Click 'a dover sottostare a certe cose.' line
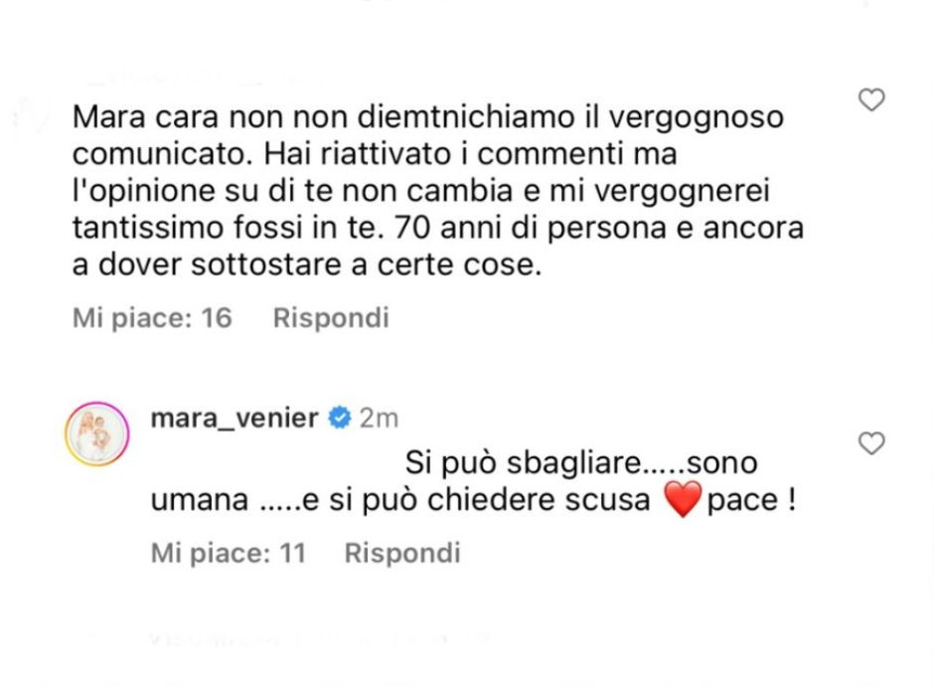Viewport: 934px width, 687px height. 307,265
